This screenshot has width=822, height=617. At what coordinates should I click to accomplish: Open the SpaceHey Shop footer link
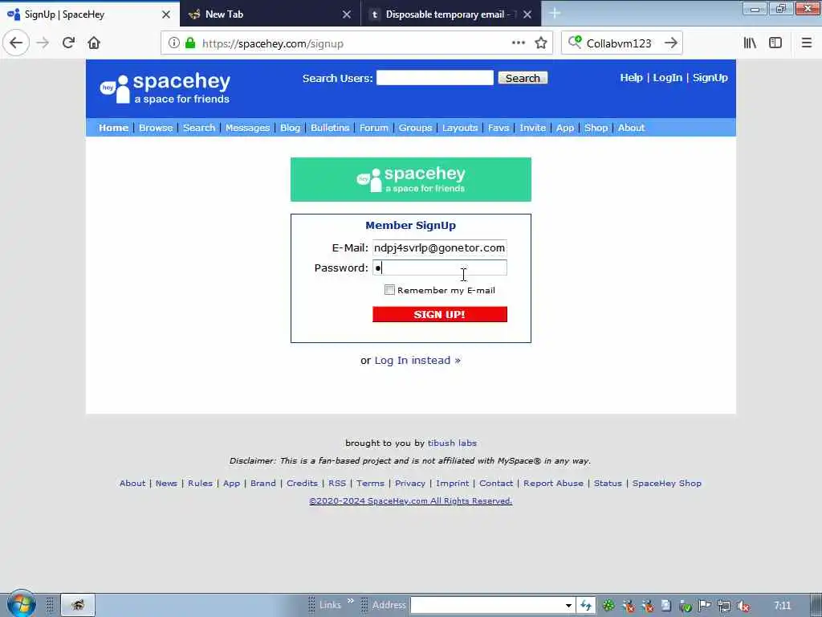pos(666,483)
